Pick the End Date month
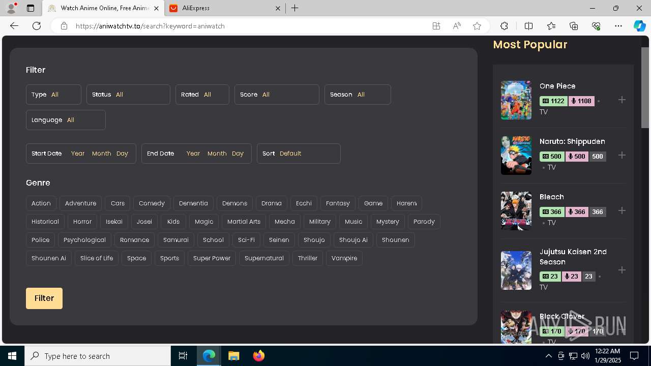This screenshot has height=366, width=651. [x=217, y=154]
